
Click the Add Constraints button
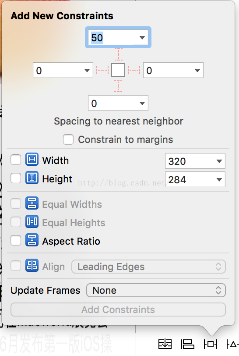point(118,310)
